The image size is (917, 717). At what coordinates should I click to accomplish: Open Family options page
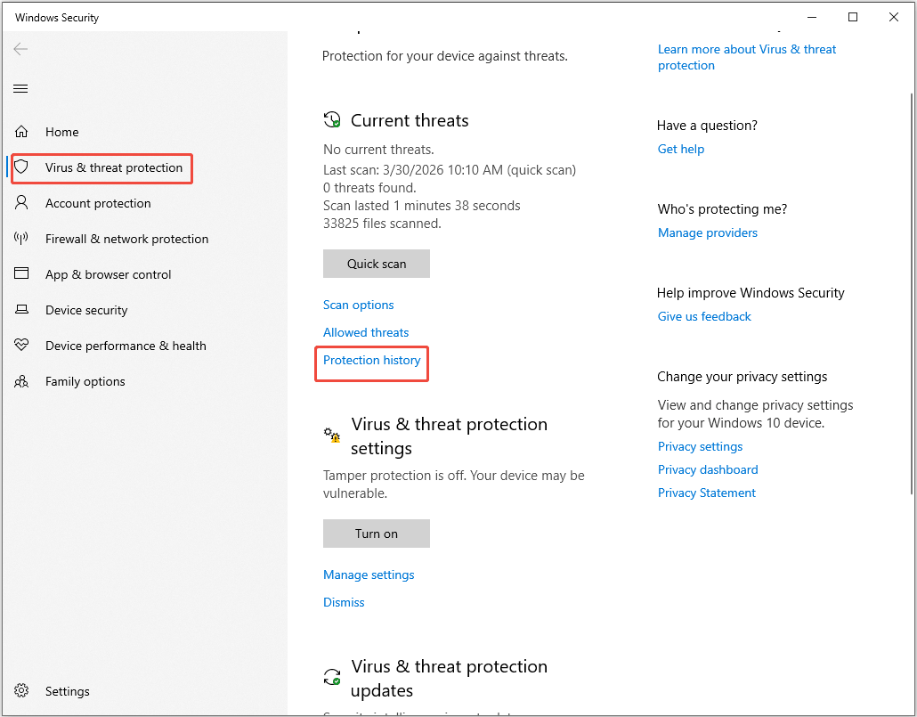click(85, 381)
